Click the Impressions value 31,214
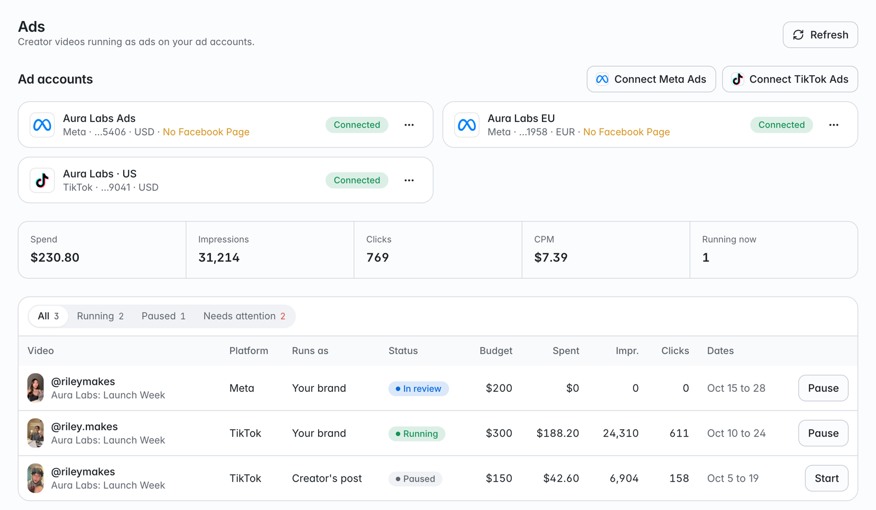The width and height of the screenshot is (876, 510). [x=219, y=257]
